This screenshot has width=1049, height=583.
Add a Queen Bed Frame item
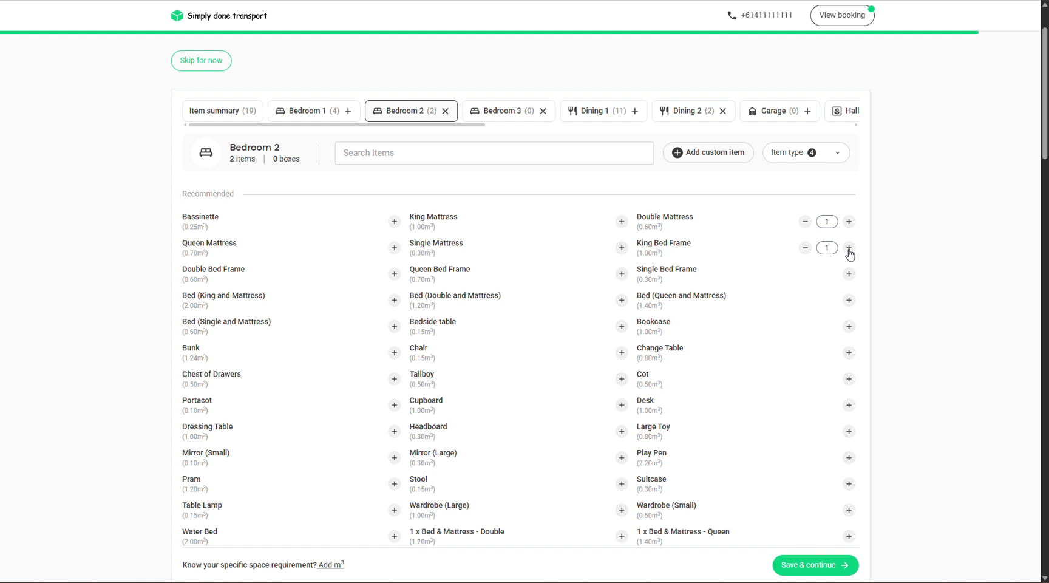[622, 274]
